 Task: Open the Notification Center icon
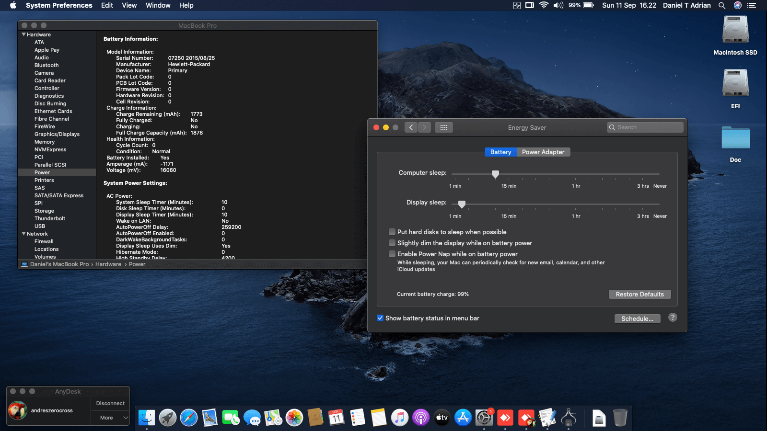752,5
